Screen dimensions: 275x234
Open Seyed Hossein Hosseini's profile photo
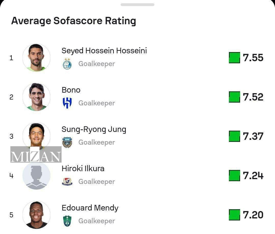36,58
